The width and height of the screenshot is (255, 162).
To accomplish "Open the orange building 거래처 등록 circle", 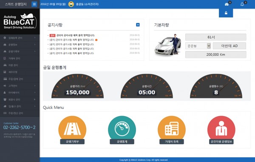I will click(x=172, y=130).
